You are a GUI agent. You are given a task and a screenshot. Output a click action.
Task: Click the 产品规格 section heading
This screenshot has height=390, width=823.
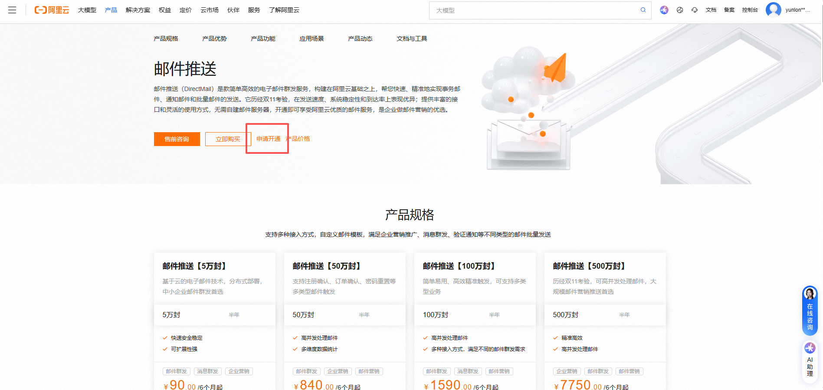click(x=410, y=215)
